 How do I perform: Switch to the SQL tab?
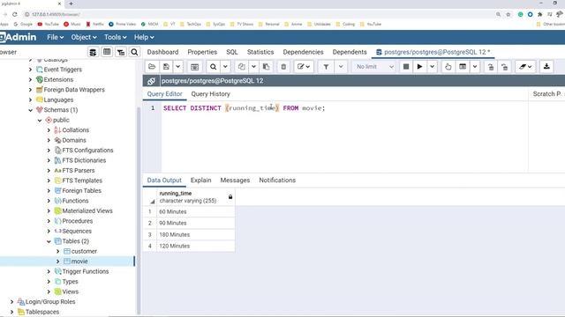[232, 52]
